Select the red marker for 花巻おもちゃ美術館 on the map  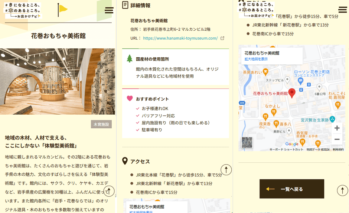292,93
